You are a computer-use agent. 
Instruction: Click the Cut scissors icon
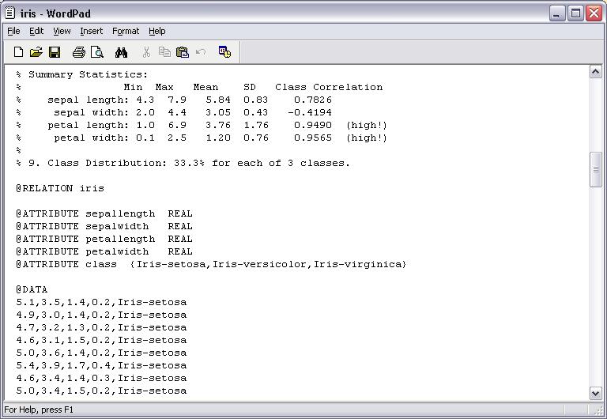146,52
